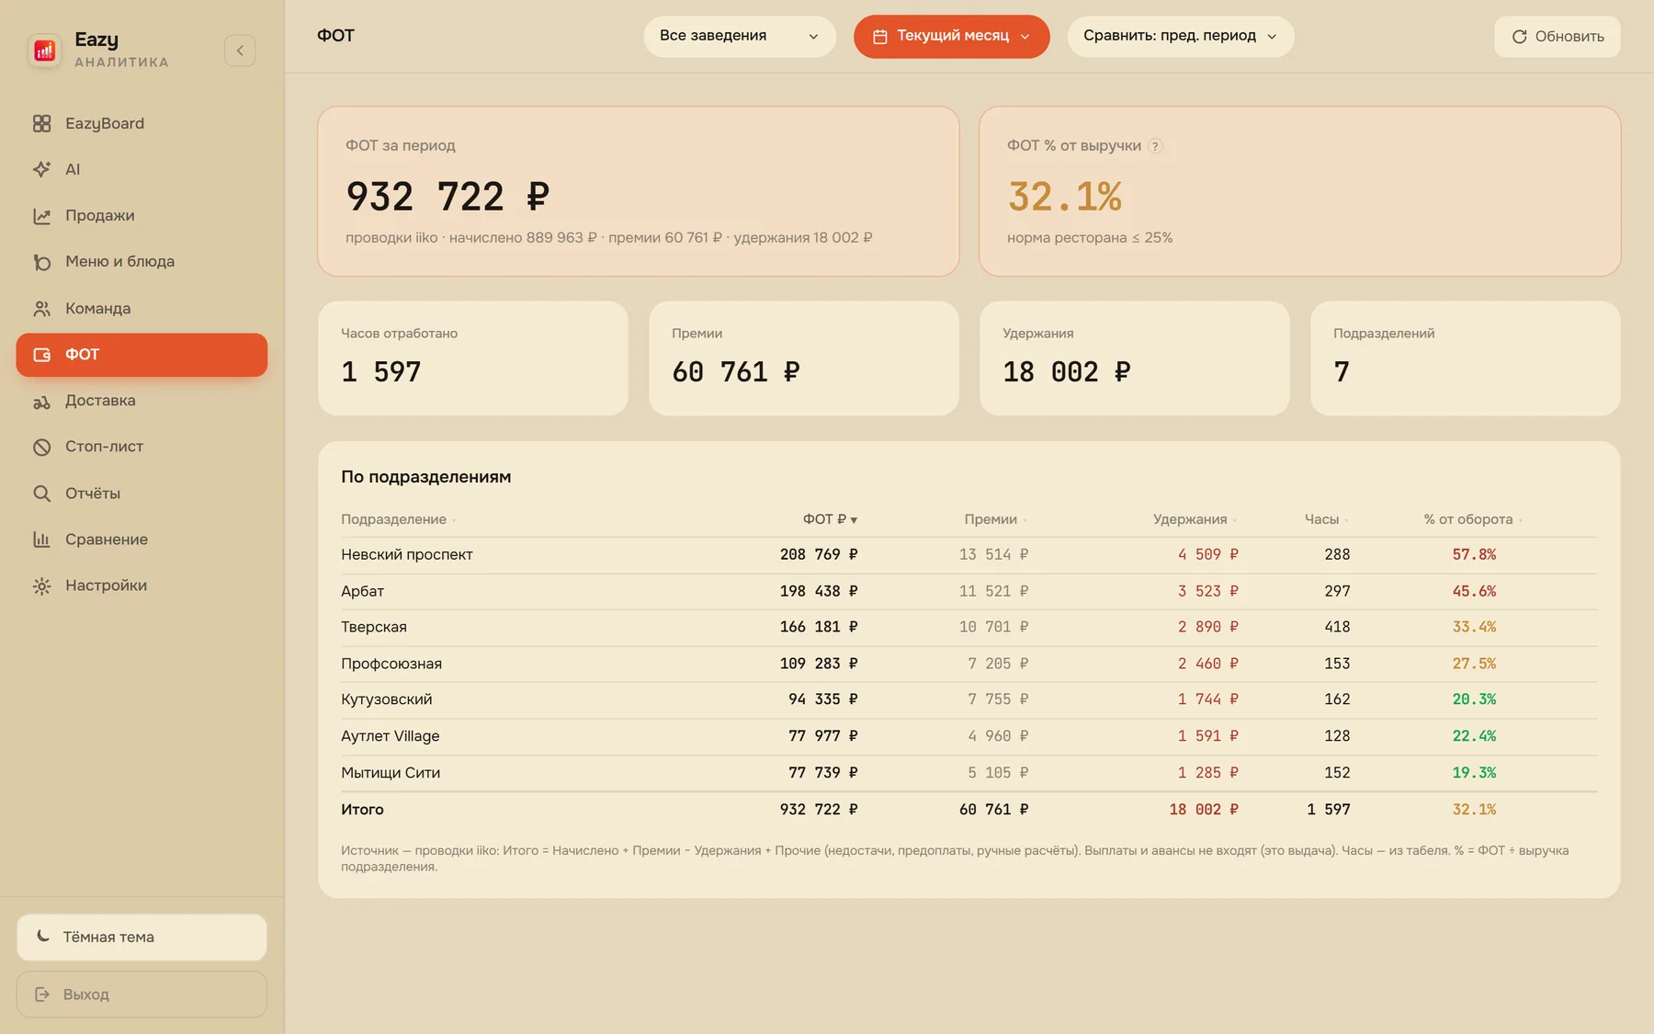Click the Продажи chart icon

pyautogui.click(x=41, y=216)
